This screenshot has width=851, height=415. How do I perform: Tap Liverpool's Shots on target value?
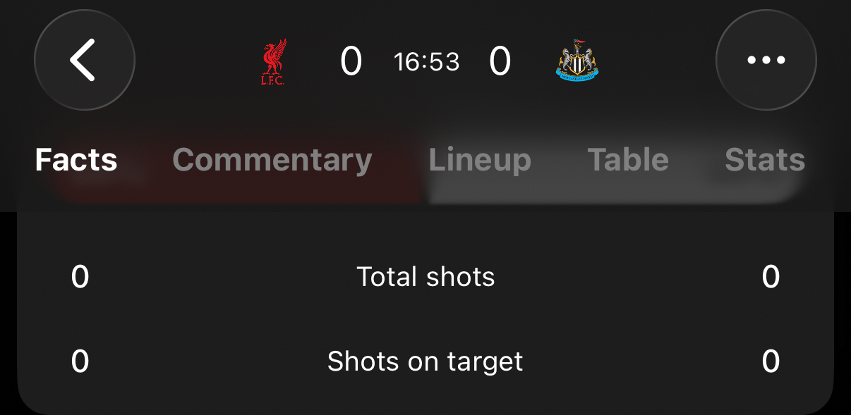click(x=80, y=361)
